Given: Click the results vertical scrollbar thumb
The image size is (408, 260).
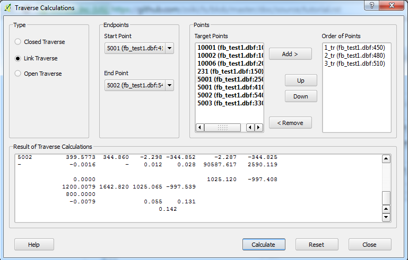Looking at the screenshot, I should [386, 198].
